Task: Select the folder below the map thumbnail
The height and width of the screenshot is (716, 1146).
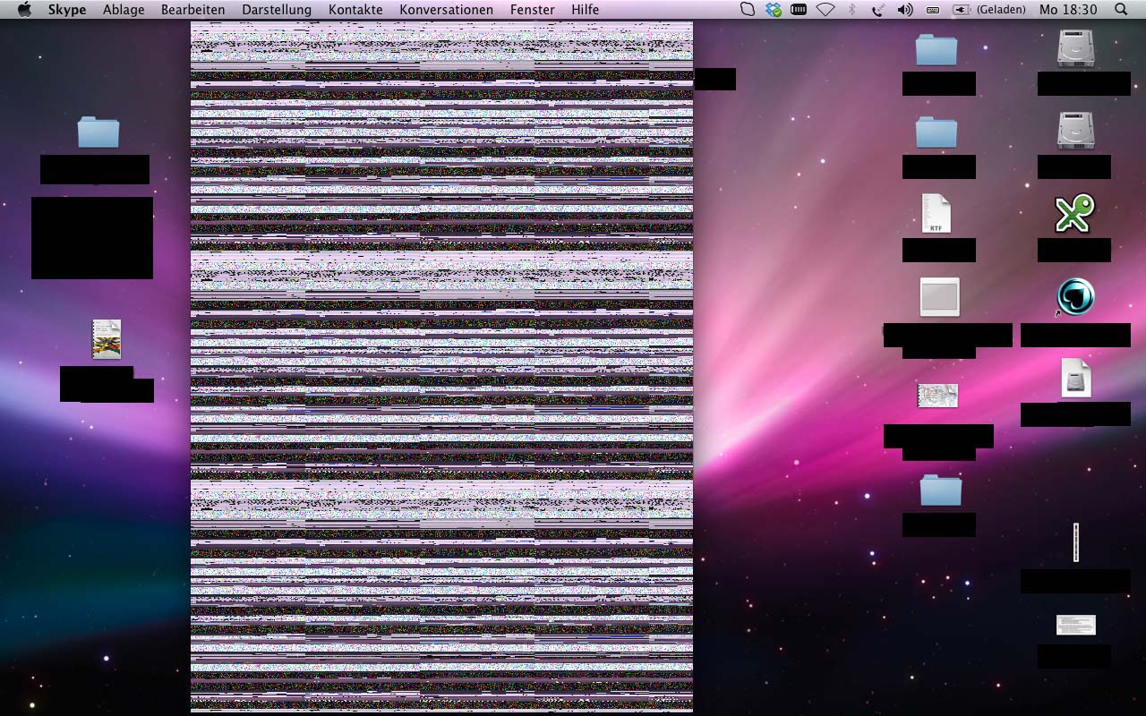Action: coord(940,490)
